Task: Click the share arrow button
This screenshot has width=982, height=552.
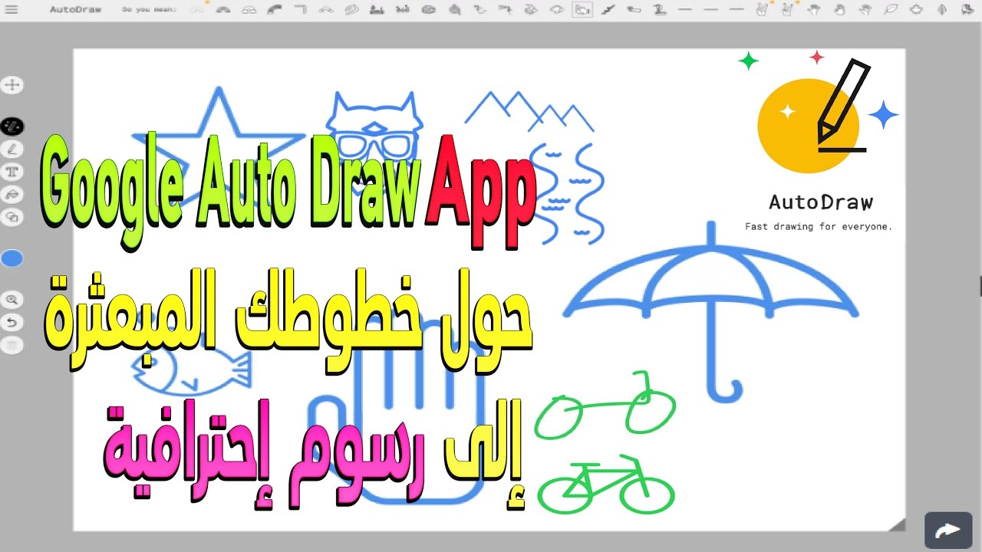Action: (x=948, y=530)
